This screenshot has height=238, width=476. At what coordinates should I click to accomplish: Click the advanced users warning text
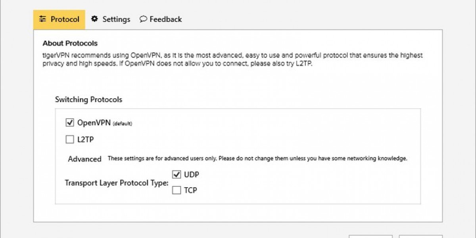[257, 159]
